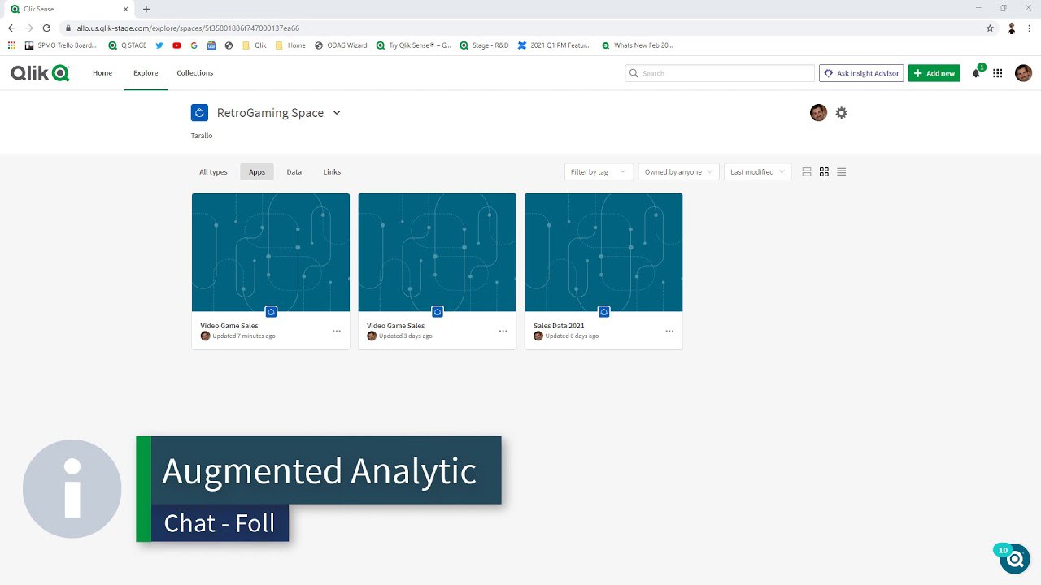Open the Insight Advisor chat bubble
This screenshot has width=1041, height=585.
click(x=1014, y=558)
